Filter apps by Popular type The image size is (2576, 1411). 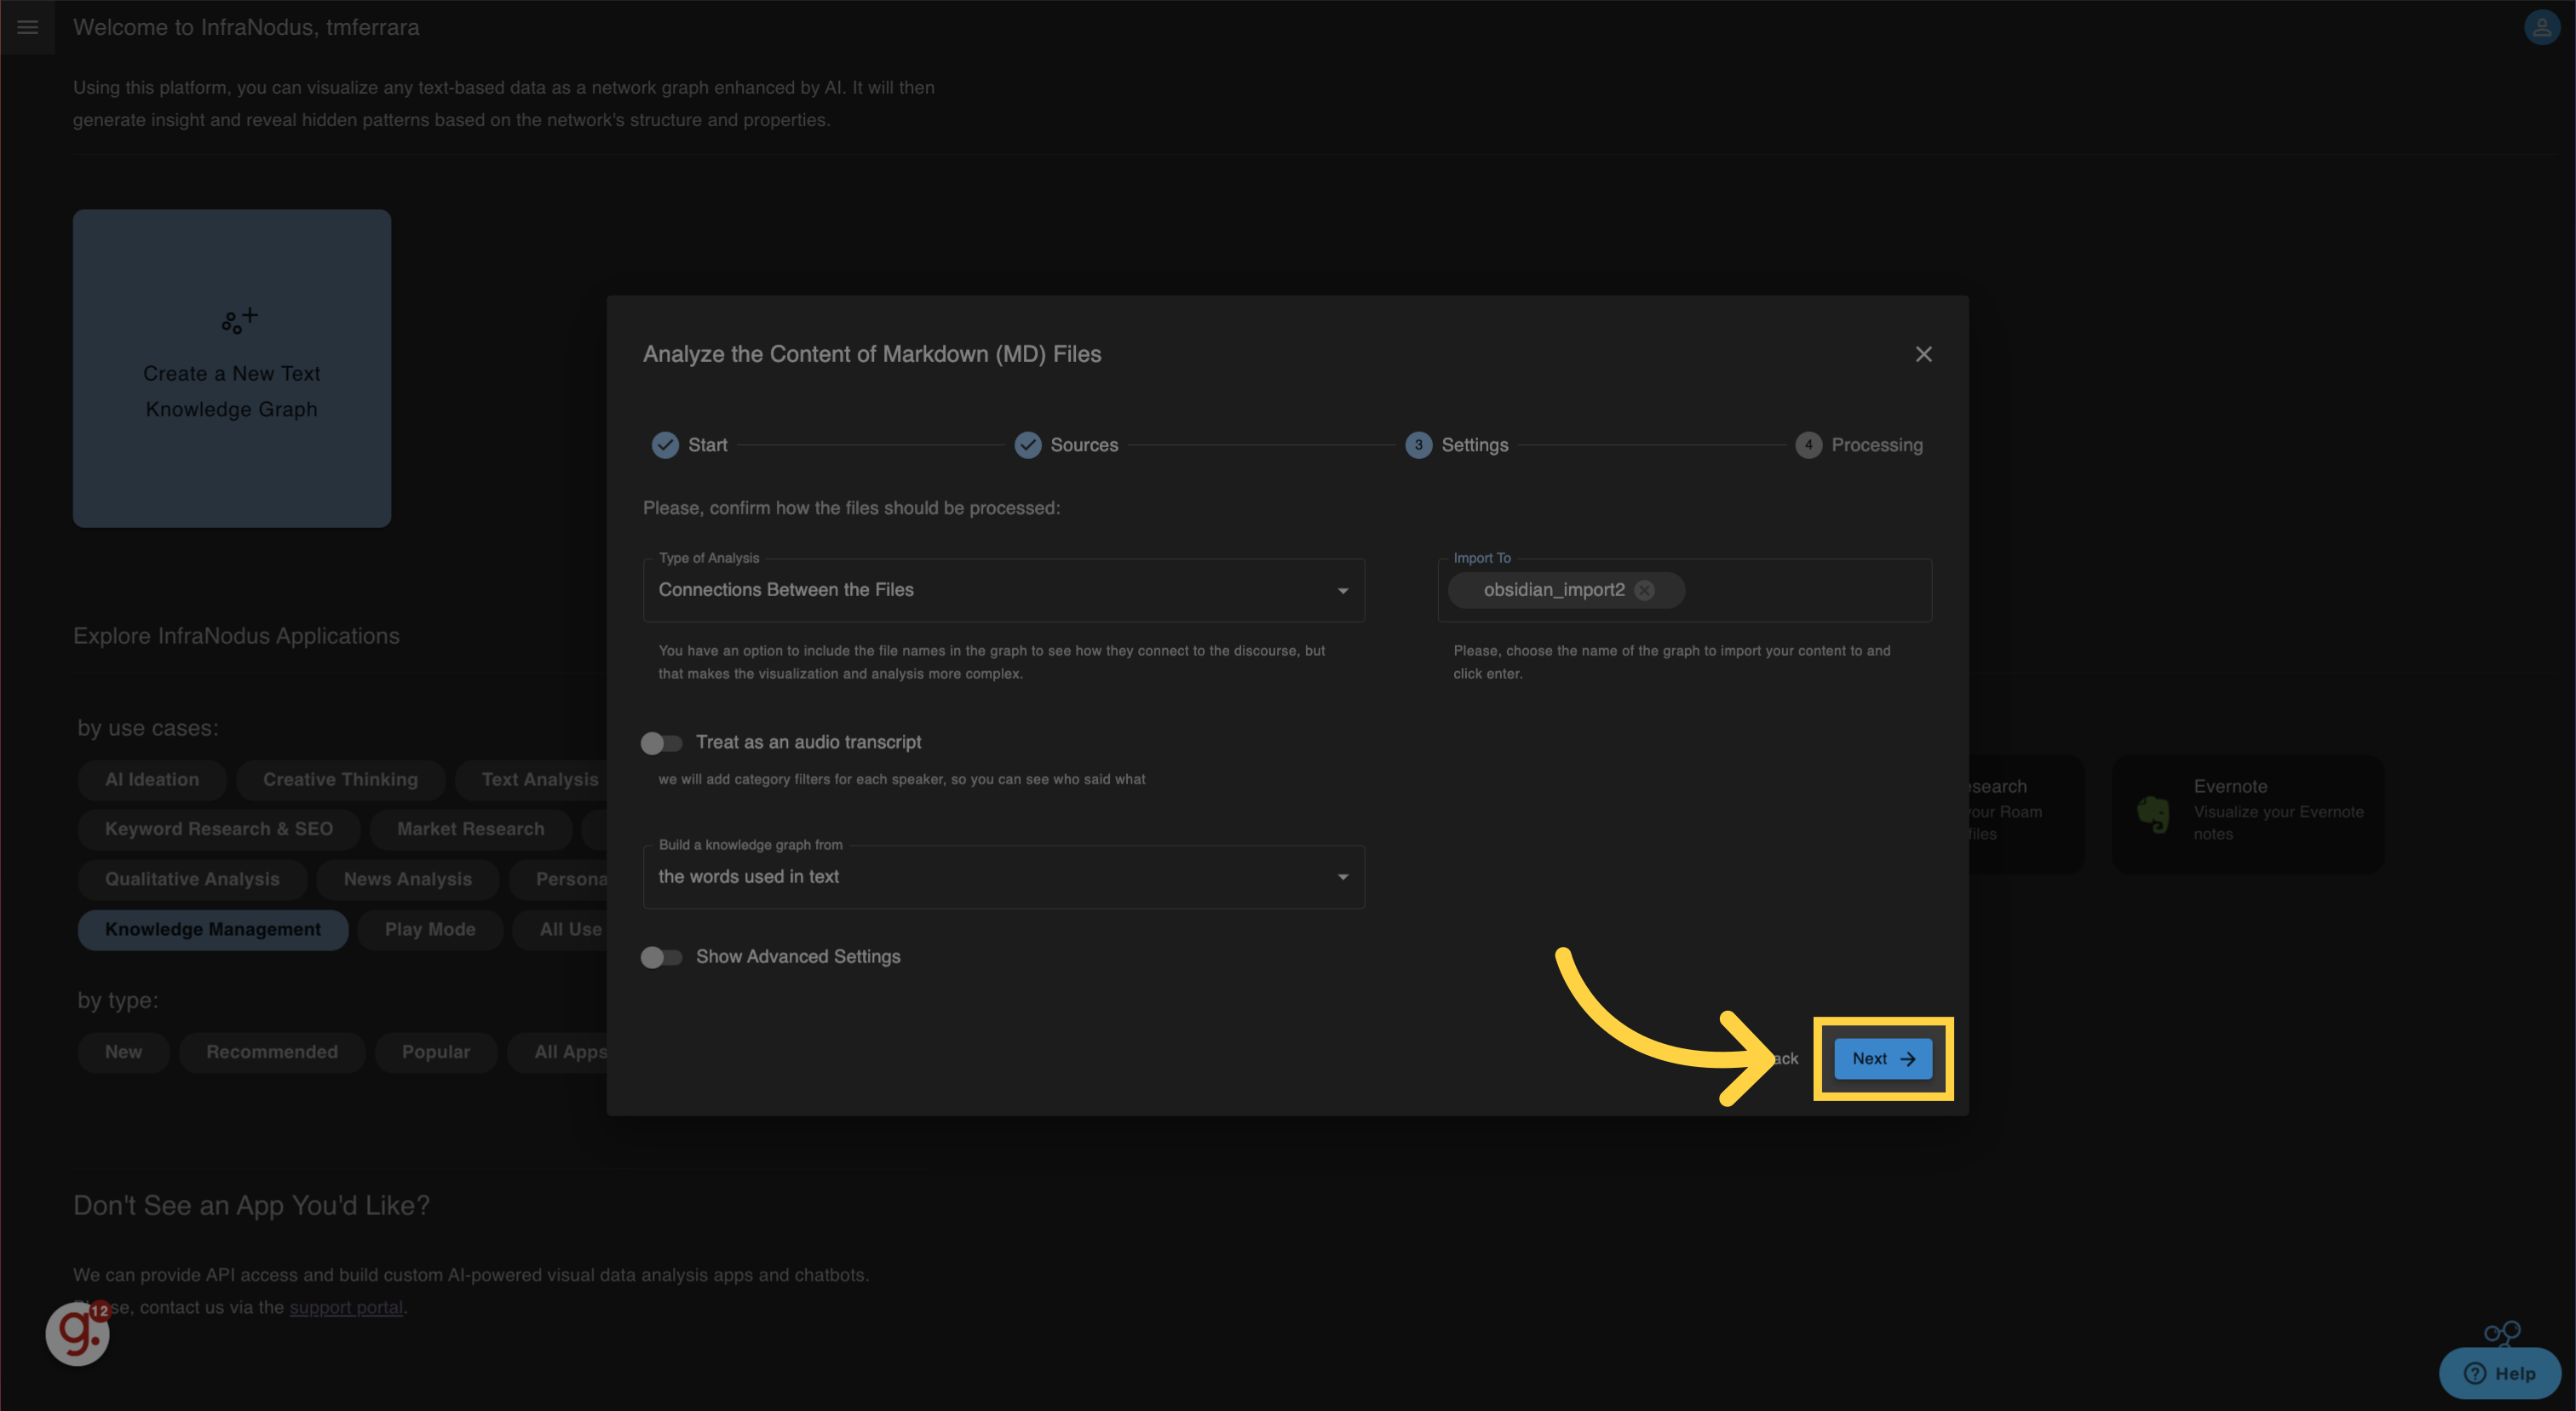click(436, 1053)
